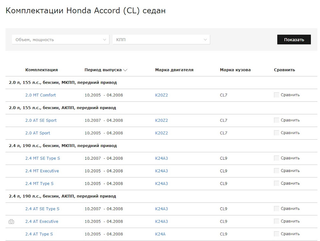This screenshot has height=241, width=320.
Task: Open the Объем, мощность dropdown
Action: click(x=61, y=40)
